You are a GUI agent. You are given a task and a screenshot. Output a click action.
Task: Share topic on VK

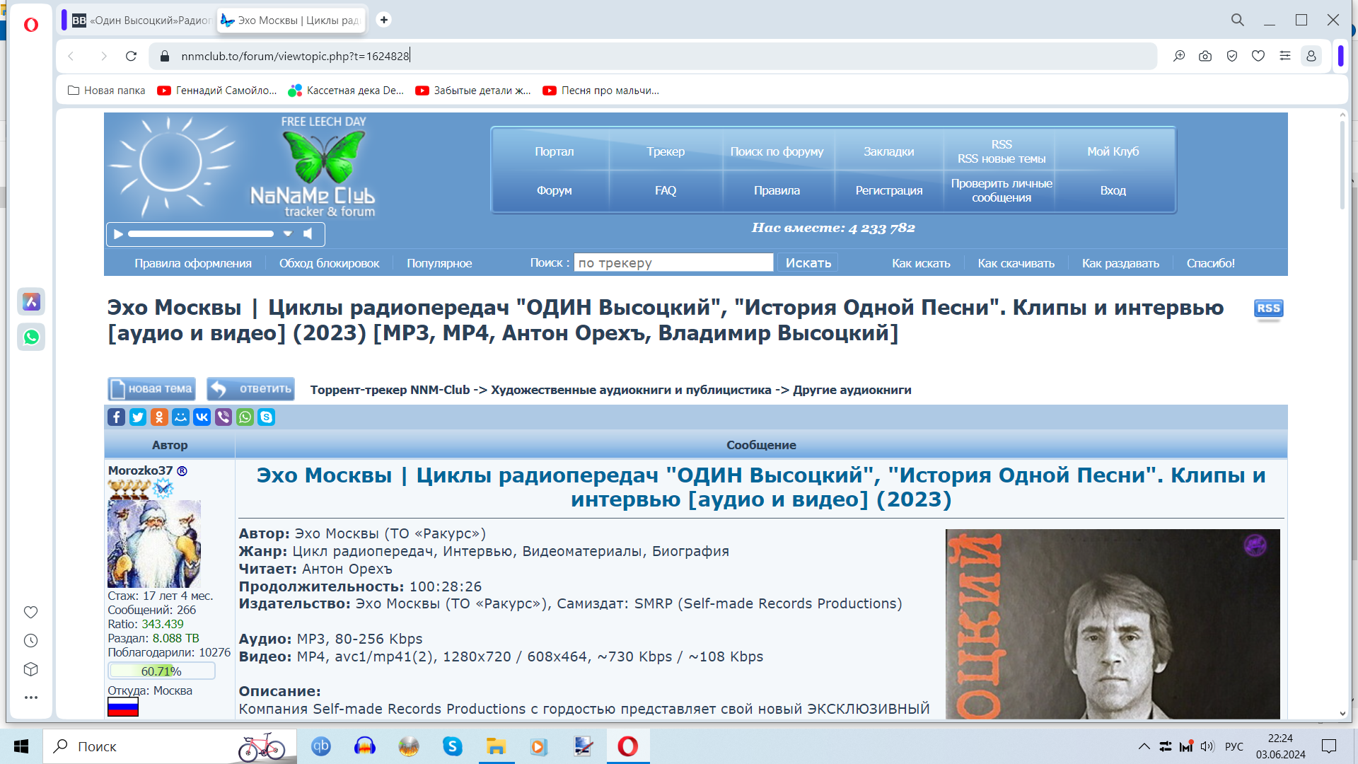pos(202,417)
